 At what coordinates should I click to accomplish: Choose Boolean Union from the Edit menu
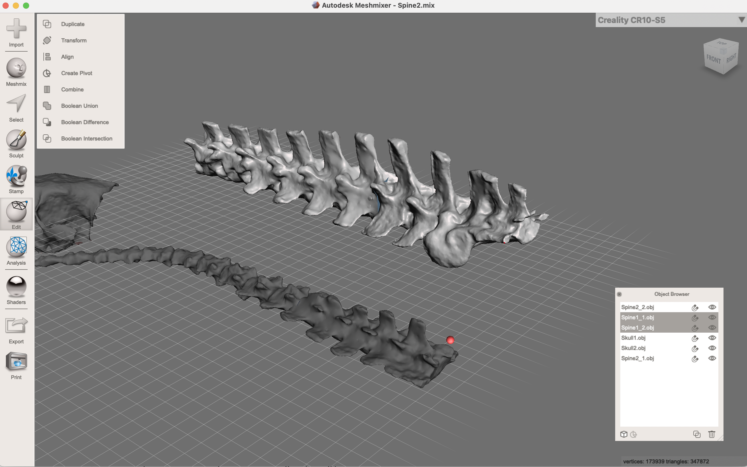click(x=79, y=106)
